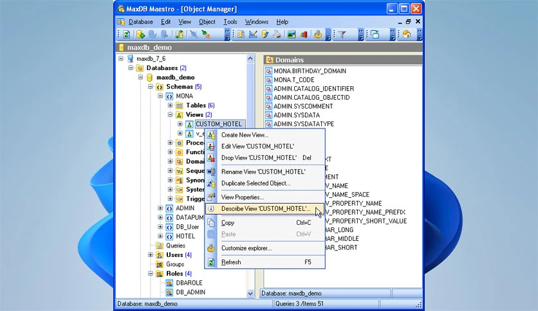Expand the HOTEL schema node
Viewport: 538px width, 311px height.
tap(161, 236)
